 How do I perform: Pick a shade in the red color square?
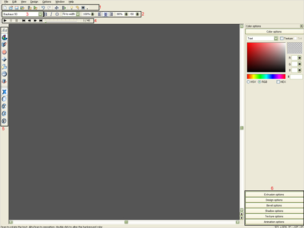266,57
